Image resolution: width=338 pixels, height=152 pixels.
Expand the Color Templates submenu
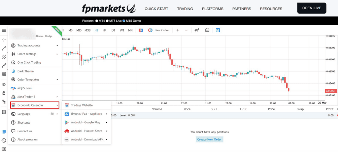coord(35,80)
